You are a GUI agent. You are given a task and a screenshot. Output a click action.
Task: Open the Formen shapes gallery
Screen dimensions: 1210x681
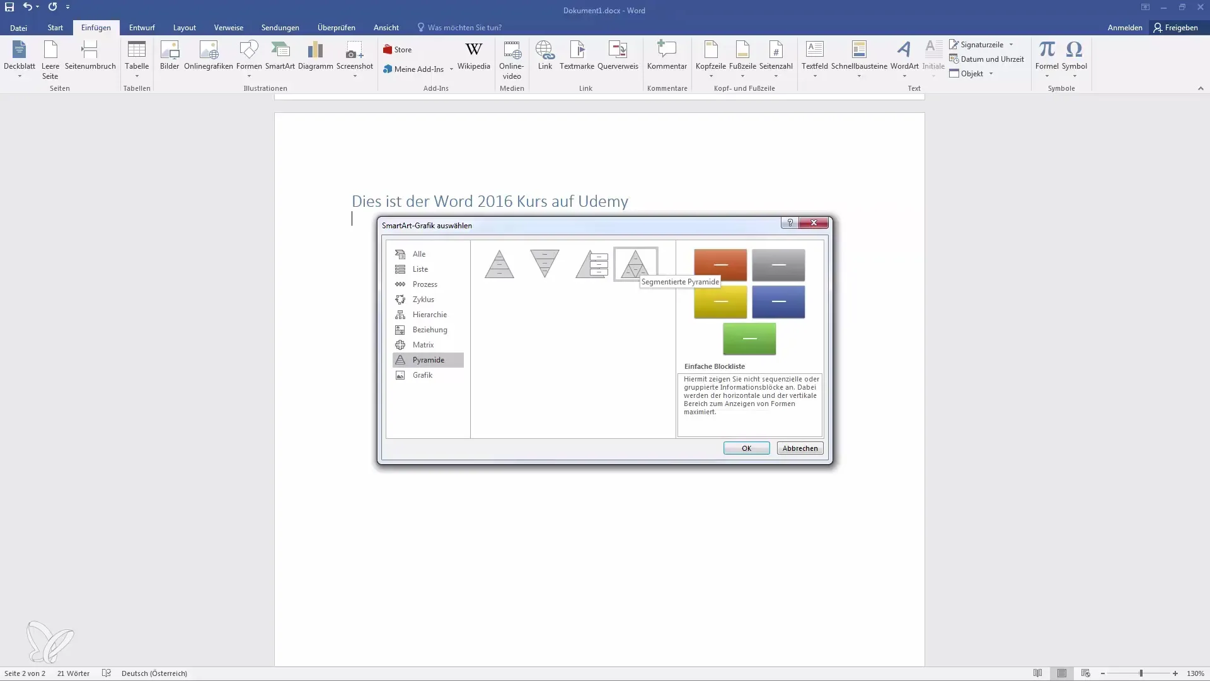(x=249, y=59)
